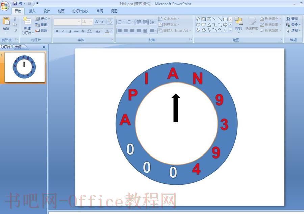Open the Select (选择) dropdown

coord(293,30)
